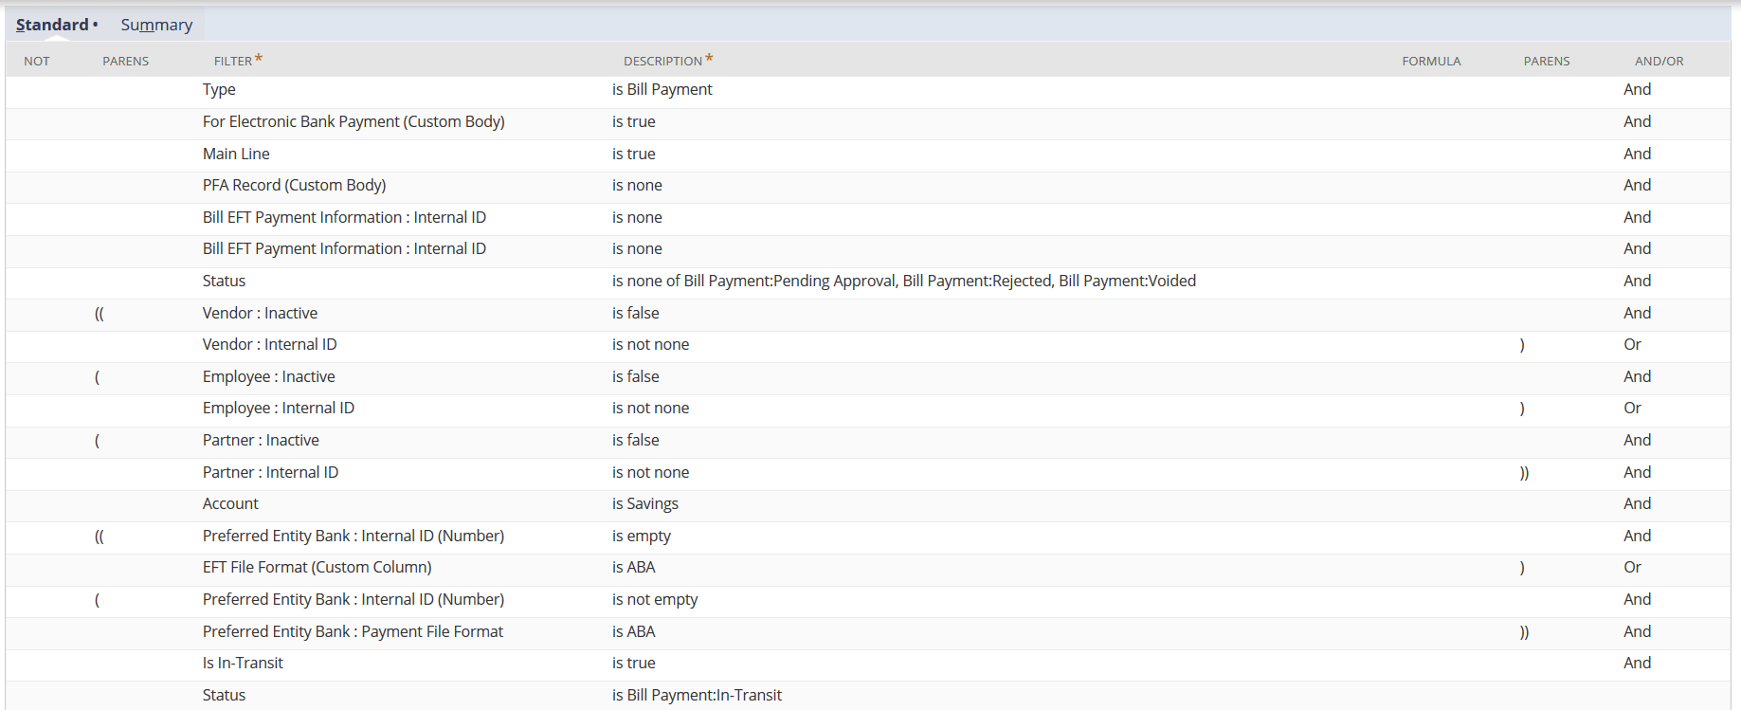The image size is (1741, 710).
Task: Click 'Or' on EFT File Format row
Action: [1632, 567]
